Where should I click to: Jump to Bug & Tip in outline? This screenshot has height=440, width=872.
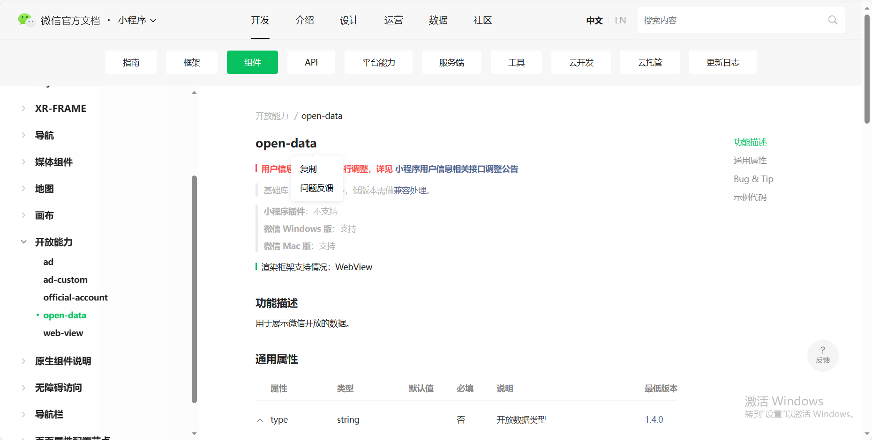pos(753,179)
